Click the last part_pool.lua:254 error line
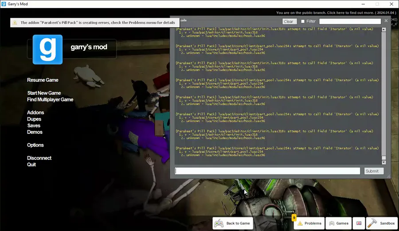This screenshot has width=399, height=231. tap(277, 148)
